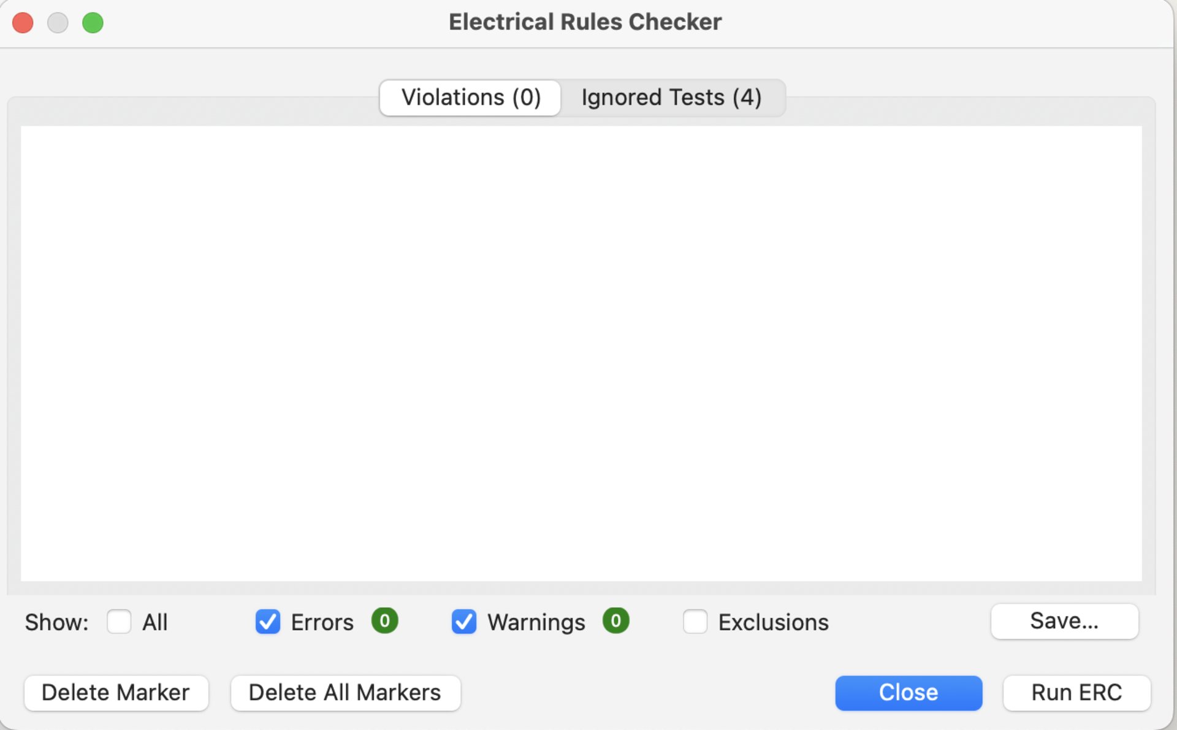Click the blue Close button

pyautogui.click(x=908, y=693)
